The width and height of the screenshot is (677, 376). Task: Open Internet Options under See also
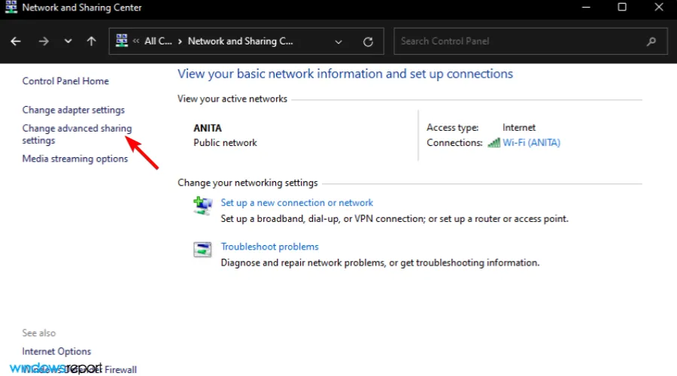pos(56,351)
